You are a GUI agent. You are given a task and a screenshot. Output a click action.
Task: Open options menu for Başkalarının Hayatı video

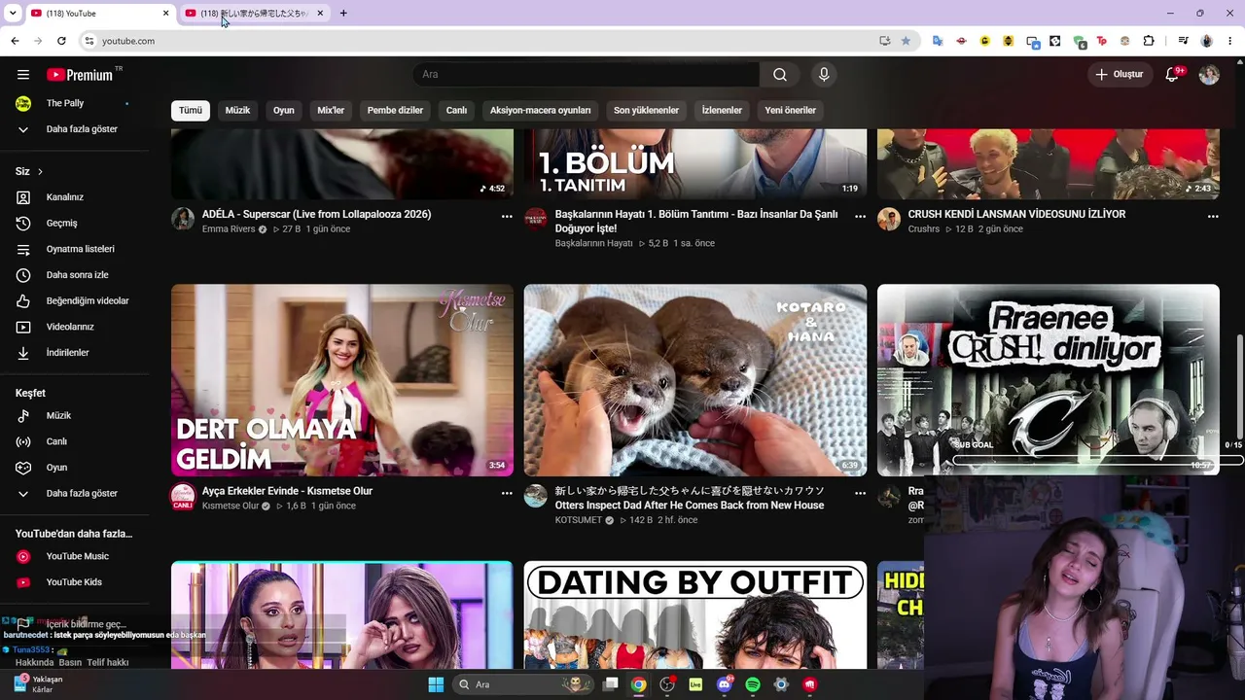(860, 217)
